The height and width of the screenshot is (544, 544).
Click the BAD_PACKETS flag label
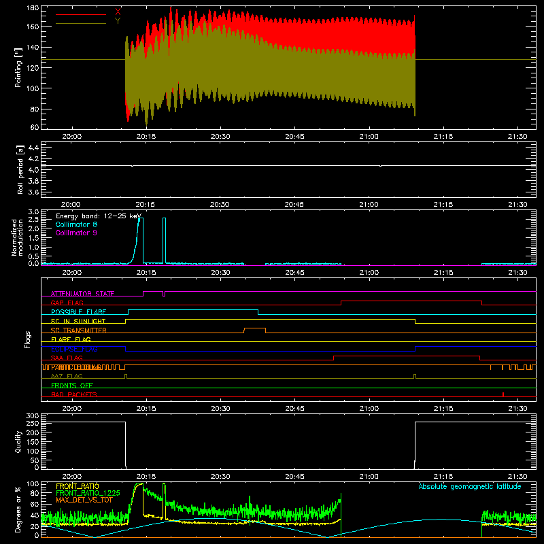point(74,394)
